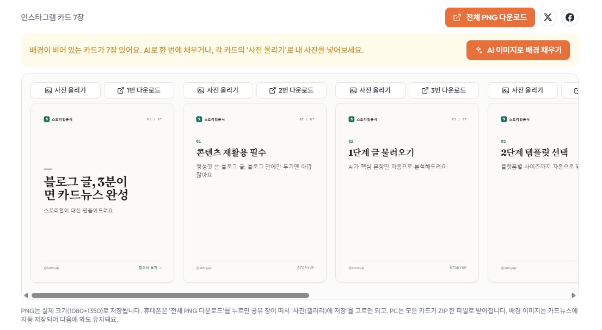Click green S logo on card 03/07
The height and width of the screenshot is (330, 602).
351,119
